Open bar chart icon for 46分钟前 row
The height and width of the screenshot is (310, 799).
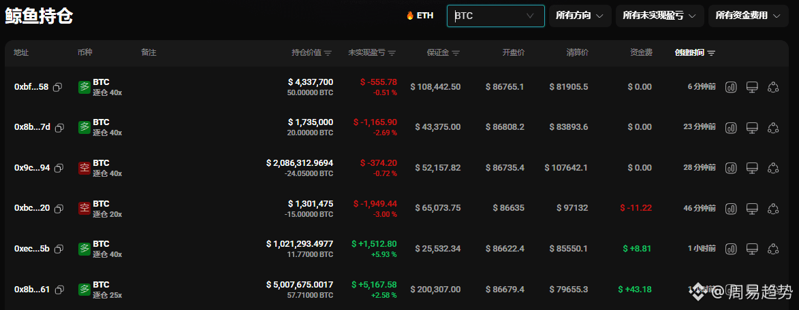click(x=731, y=208)
